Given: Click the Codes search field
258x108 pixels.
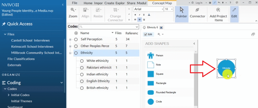Looking at the screenshot, I should [x=109, y=27].
